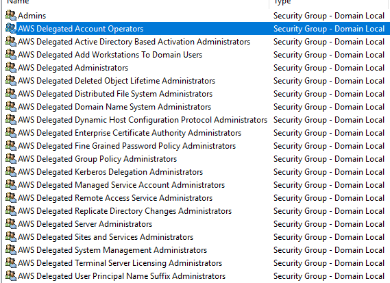Click icon for AWS Delegated Distributed File System Administrators
Viewport: 390px width, 283px height.
[x=11, y=93]
